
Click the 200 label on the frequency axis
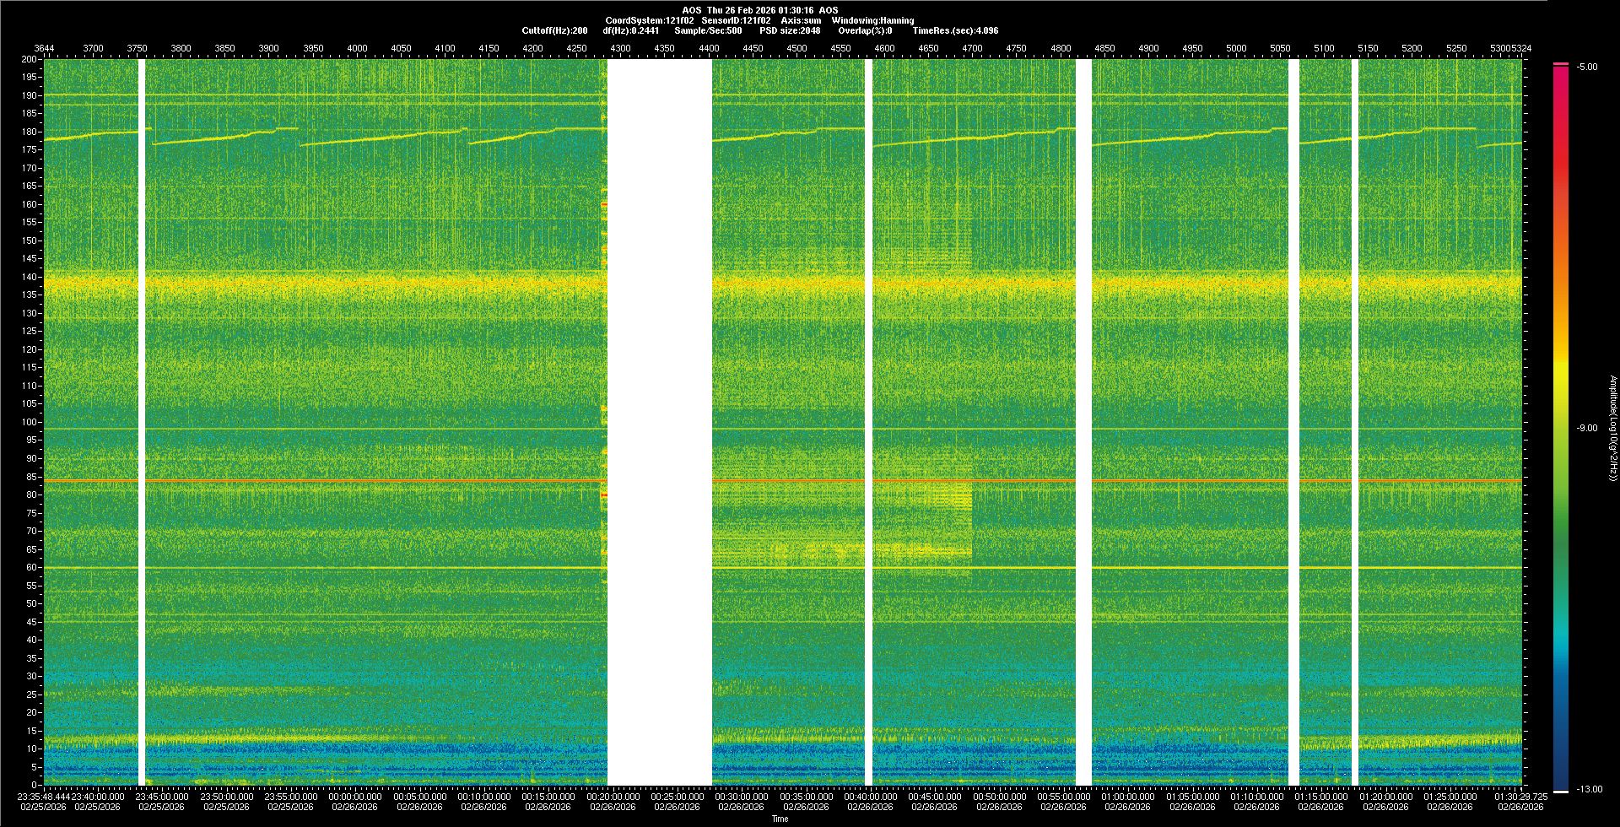29,60
